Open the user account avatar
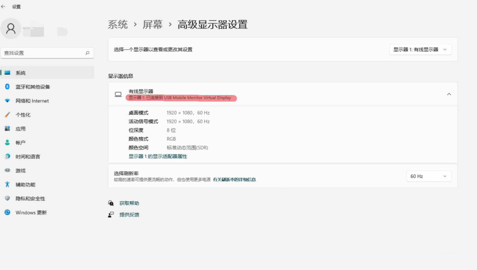Viewport: 477px width, 270px height. (11, 28)
